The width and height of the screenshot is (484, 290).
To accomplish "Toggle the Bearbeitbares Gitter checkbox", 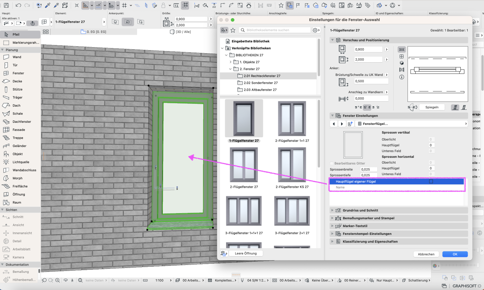I will (x=332, y=163).
